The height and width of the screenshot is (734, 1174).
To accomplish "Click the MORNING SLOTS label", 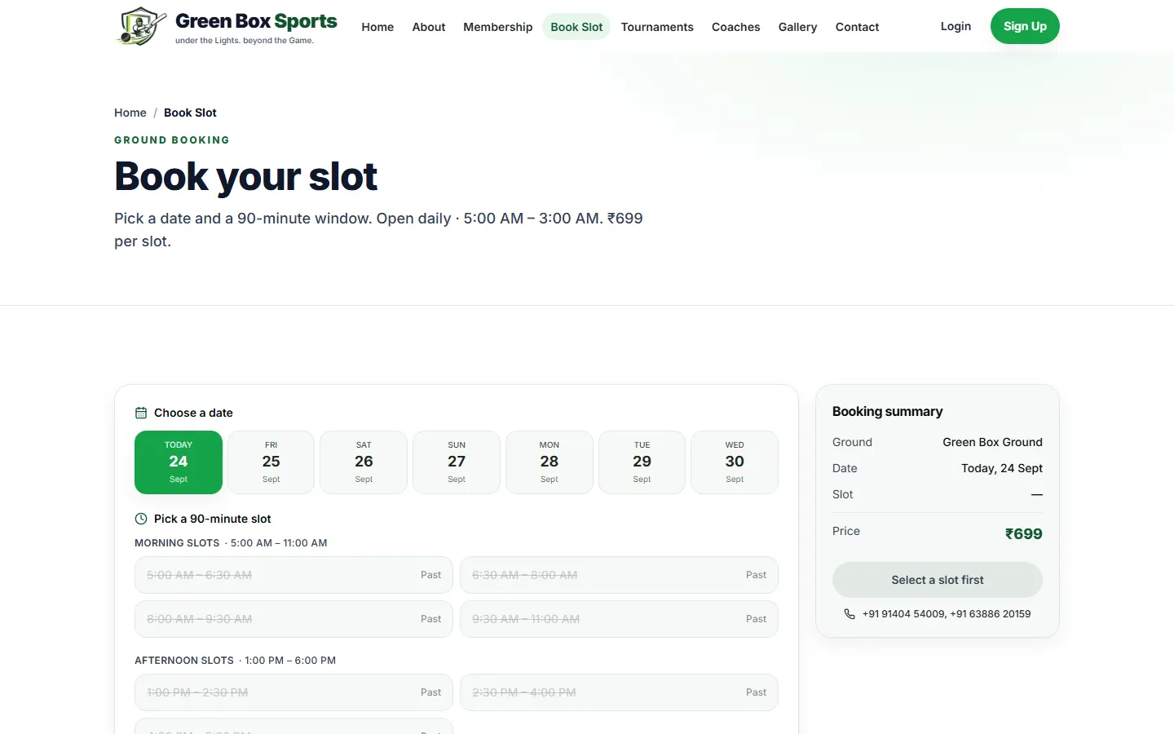I will 177,543.
